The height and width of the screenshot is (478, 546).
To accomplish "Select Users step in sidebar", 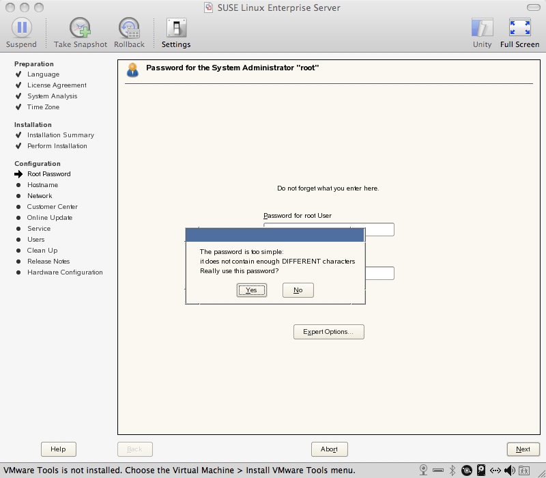I will tap(36, 240).
